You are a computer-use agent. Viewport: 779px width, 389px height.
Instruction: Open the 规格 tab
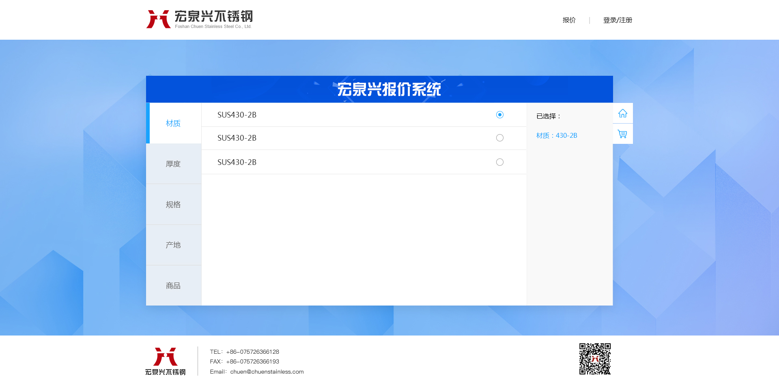point(173,205)
